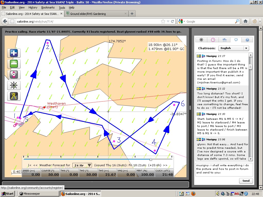Open the Tools menu
Image resolution: width=263 pixels, height=197 pixels.
tap(62, 7)
